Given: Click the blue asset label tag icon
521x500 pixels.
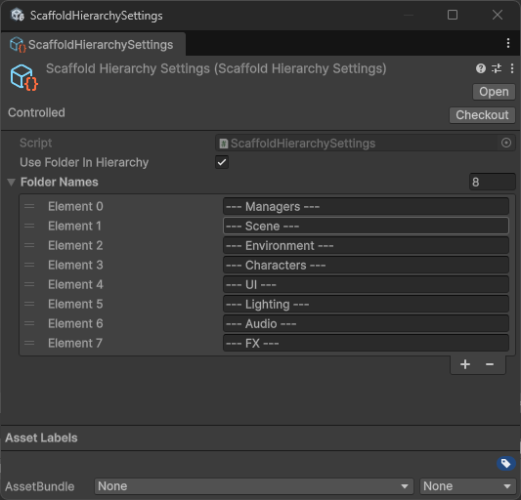Looking at the screenshot, I should (506, 463).
